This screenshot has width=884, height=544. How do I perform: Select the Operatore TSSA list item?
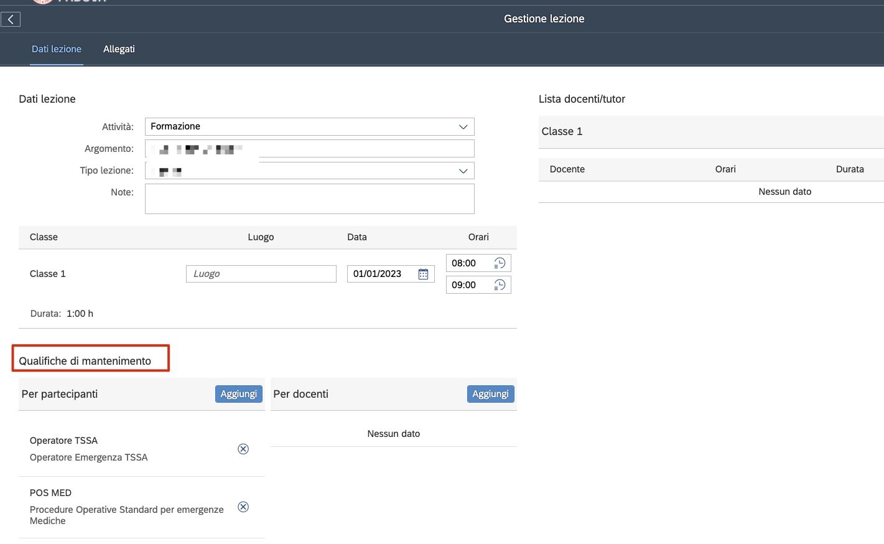point(124,449)
